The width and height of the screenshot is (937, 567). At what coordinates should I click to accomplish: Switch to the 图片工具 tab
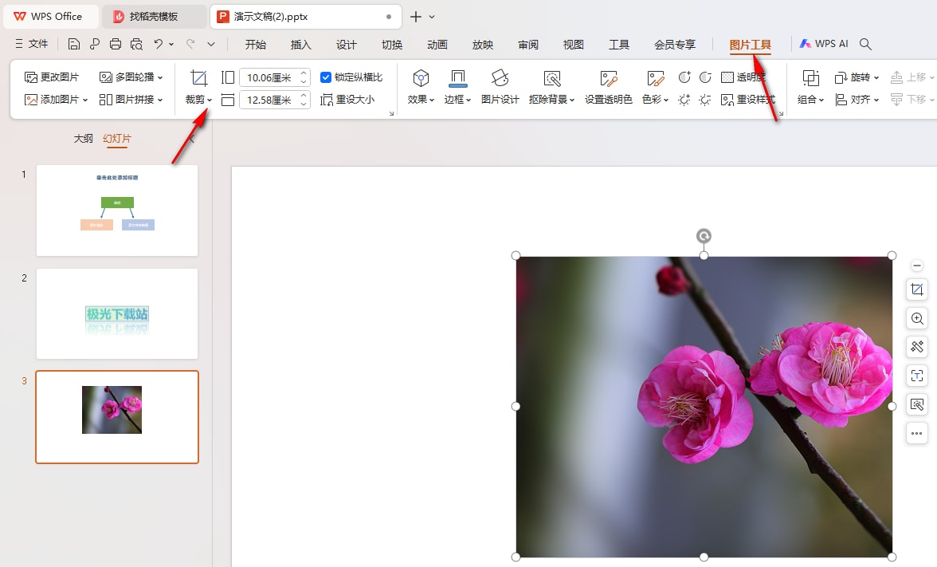[750, 45]
